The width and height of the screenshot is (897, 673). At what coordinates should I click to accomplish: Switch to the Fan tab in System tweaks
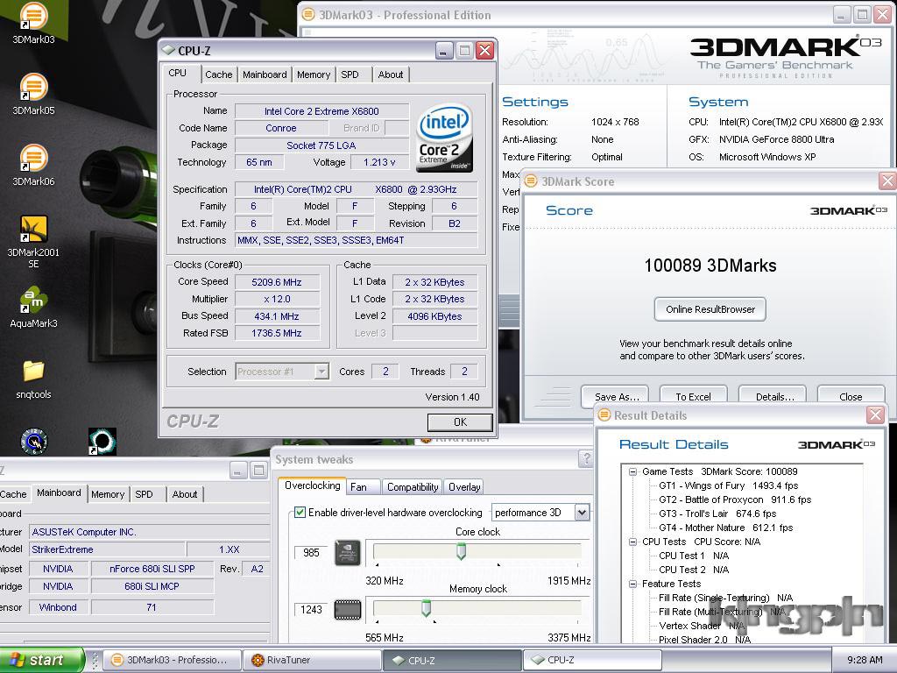tap(358, 487)
